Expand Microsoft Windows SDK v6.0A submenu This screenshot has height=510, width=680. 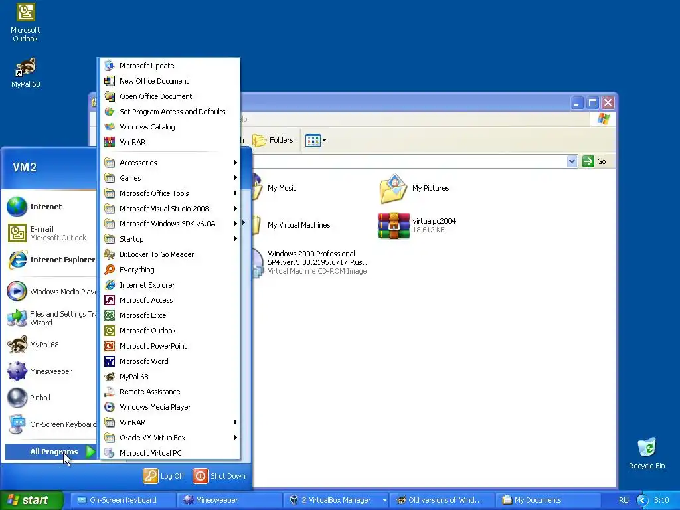pos(170,224)
